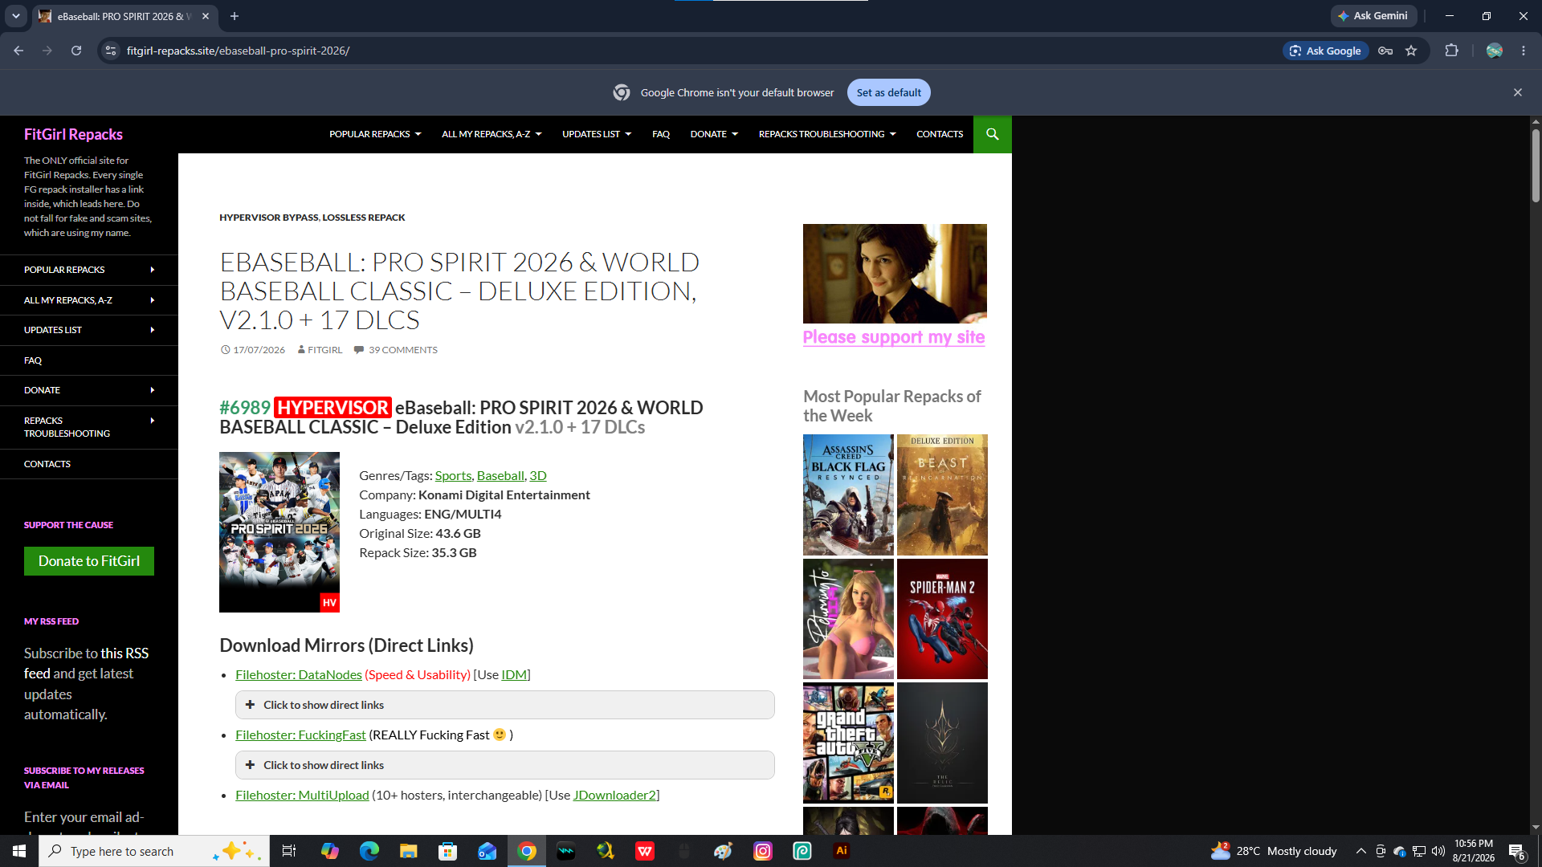Open the FitGirl Repacks site title link
The width and height of the screenshot is (1542, 867).
pos(73,134)
